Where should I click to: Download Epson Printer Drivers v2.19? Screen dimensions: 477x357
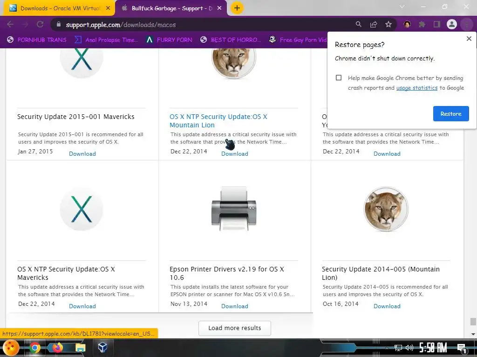tap(235, 306)
